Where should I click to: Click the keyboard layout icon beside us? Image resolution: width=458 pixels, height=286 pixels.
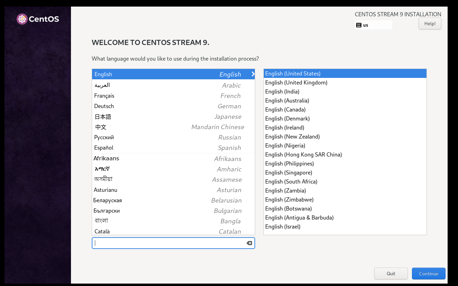pyautogui.click(x=359, y=25)
